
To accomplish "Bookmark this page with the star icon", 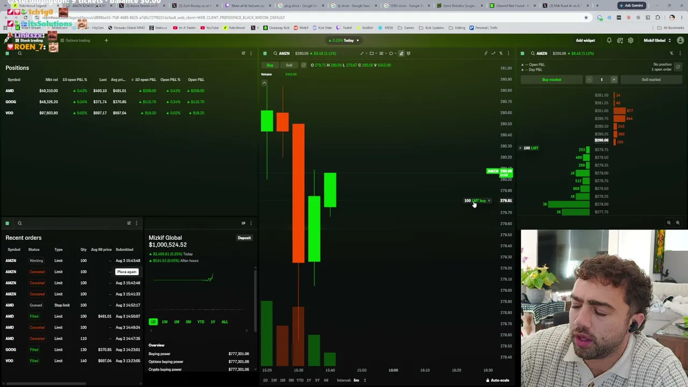I will (586, 17).
